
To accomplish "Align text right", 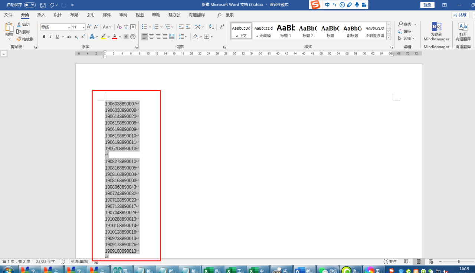I will [158, 37].
